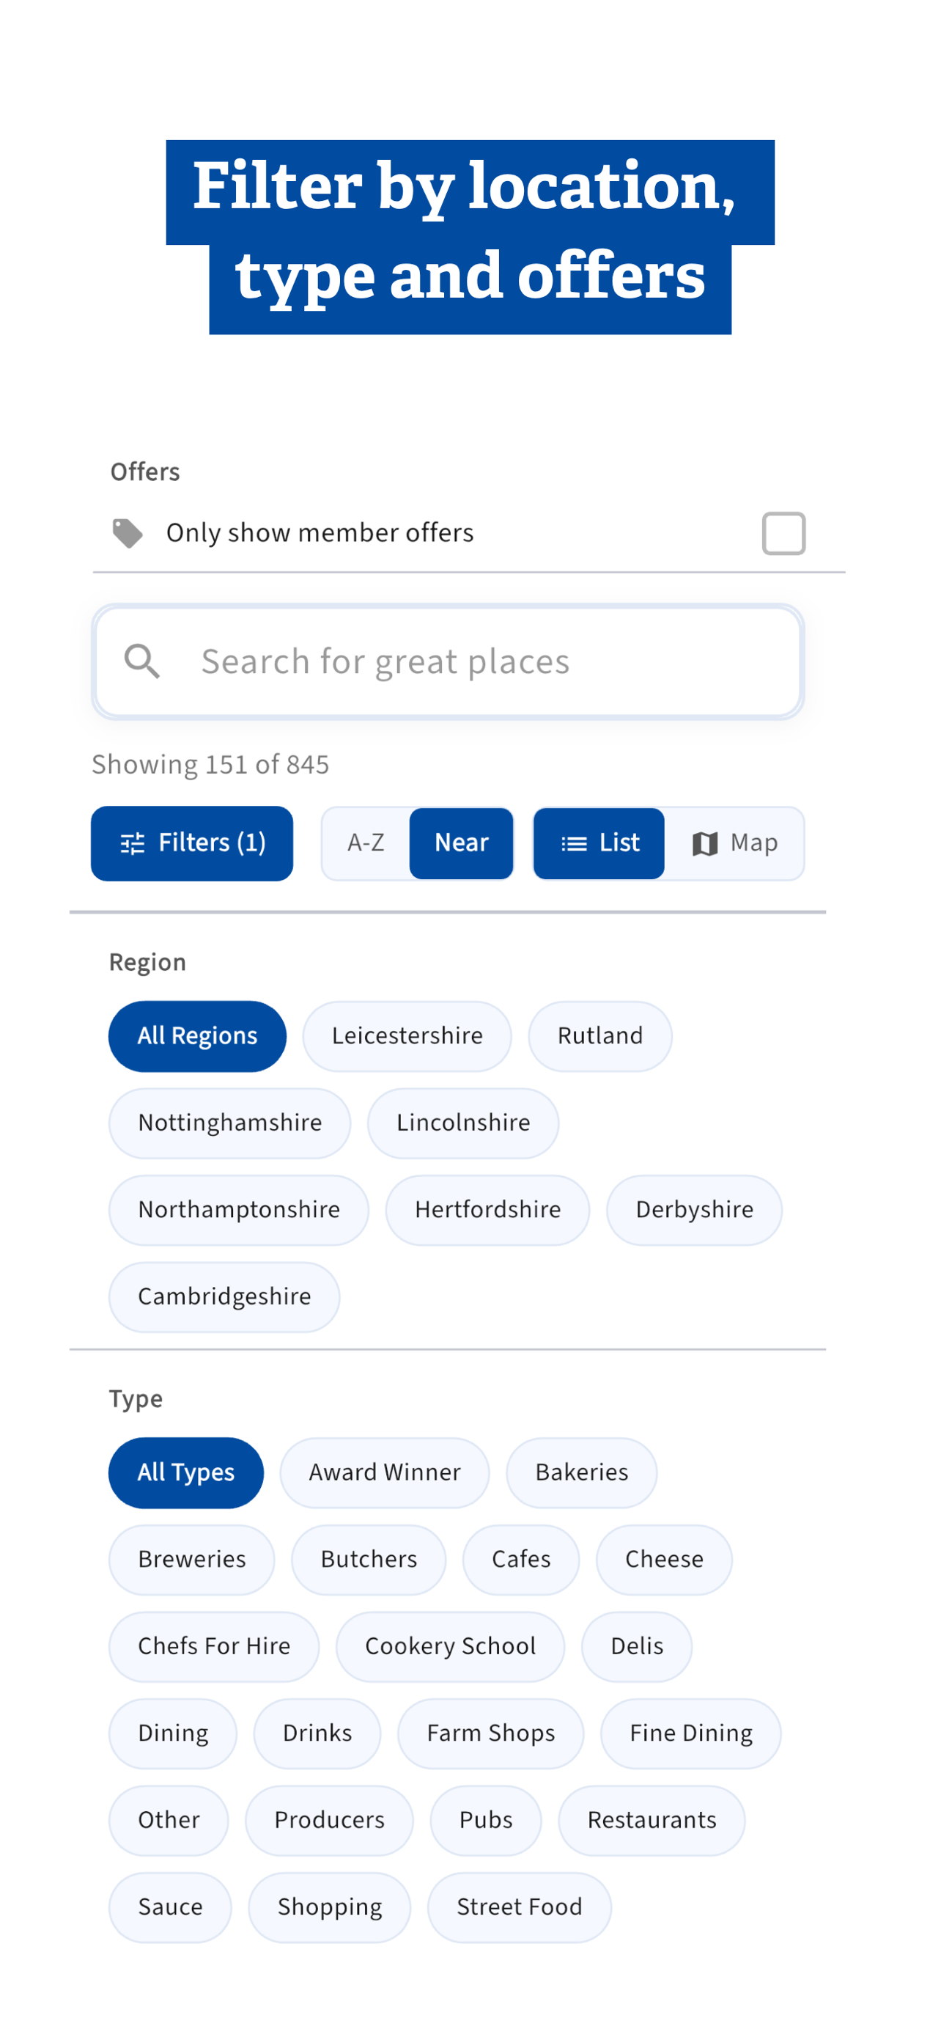Click the map view icon

click(705, 844)
